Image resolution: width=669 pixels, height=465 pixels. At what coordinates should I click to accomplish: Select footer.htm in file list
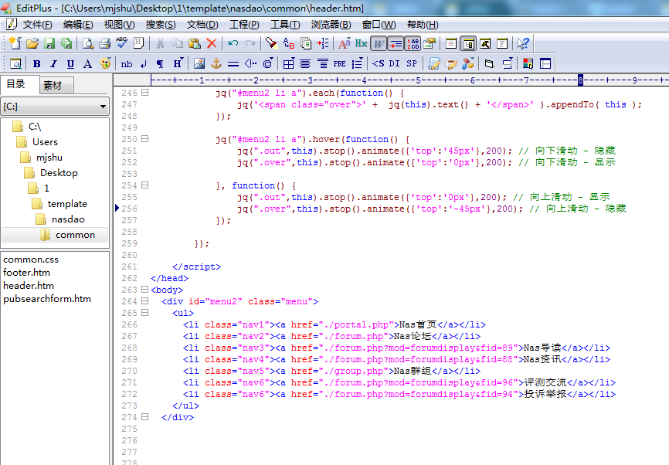click(26, 273)
